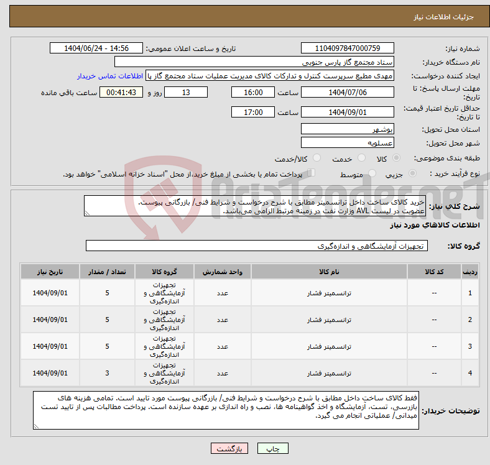Image resolution: width=490 pixels, height=465 pixels.
Task: Click the جزئیات اطلاعات نیاز page header
Action: 443,17
